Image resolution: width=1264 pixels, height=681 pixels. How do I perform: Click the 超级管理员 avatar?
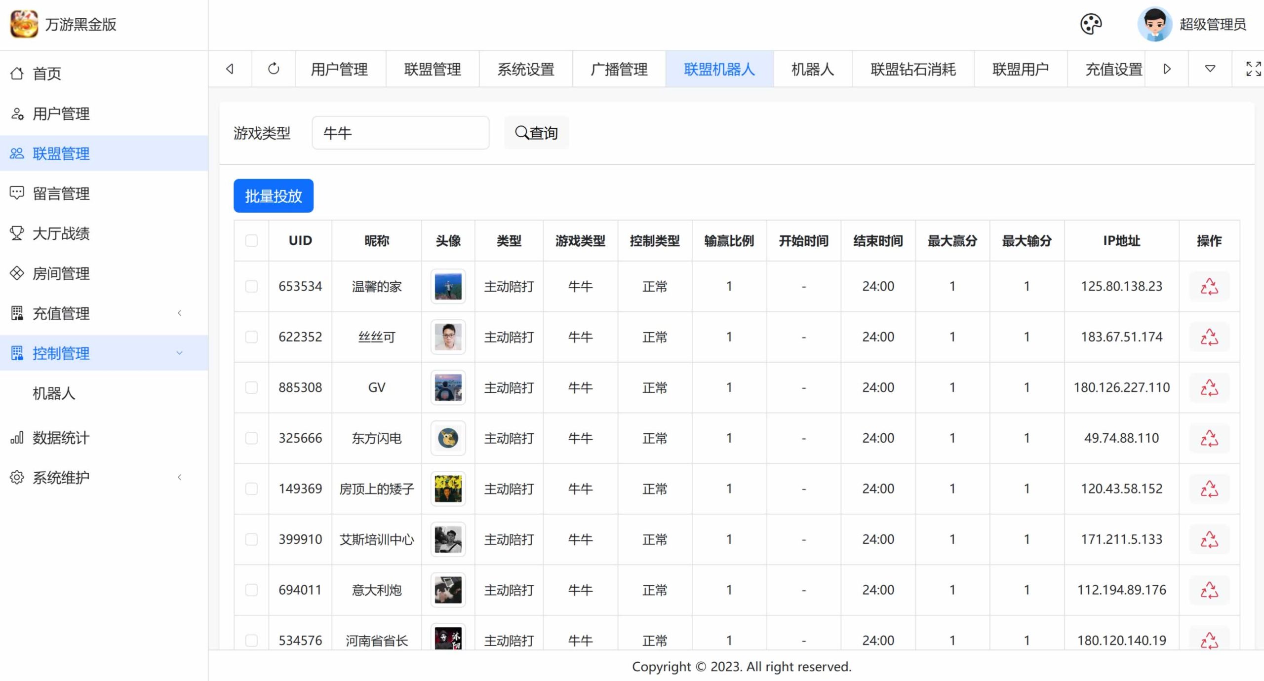(1154, 24)
